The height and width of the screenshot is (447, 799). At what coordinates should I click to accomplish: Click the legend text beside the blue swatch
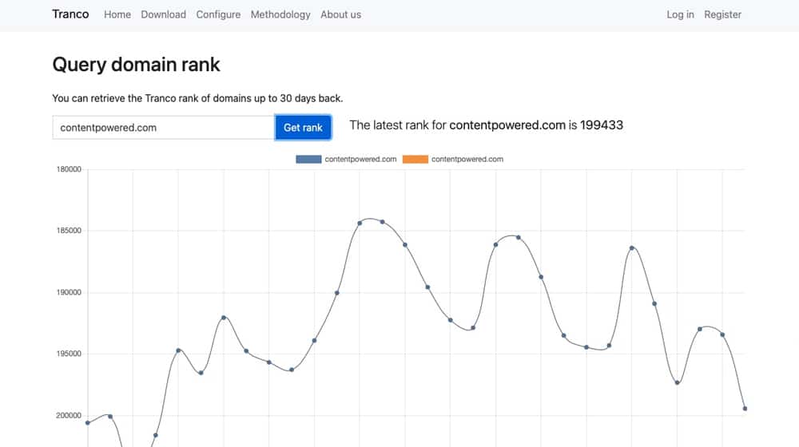(360, 160)
